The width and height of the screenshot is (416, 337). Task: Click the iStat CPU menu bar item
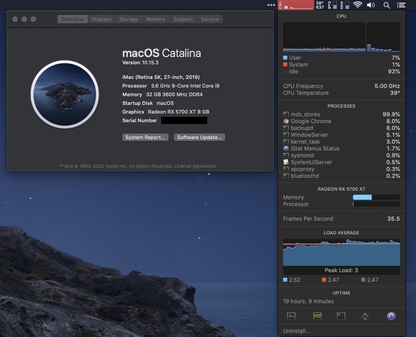296,5
